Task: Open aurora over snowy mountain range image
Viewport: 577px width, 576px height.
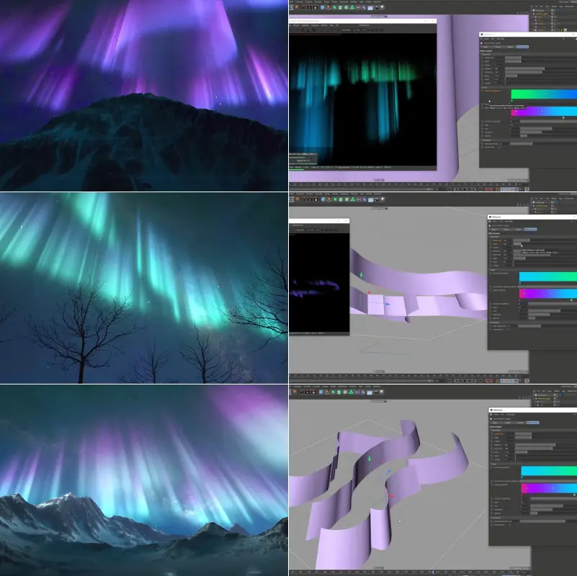Action: (x=144, y=480)
